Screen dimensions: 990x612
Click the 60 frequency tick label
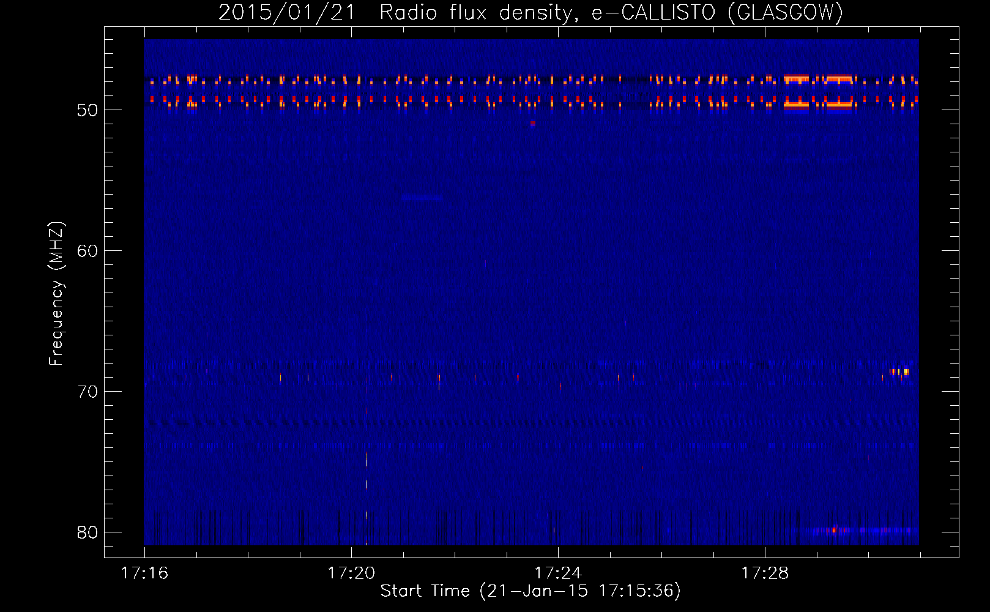[87, 251]
